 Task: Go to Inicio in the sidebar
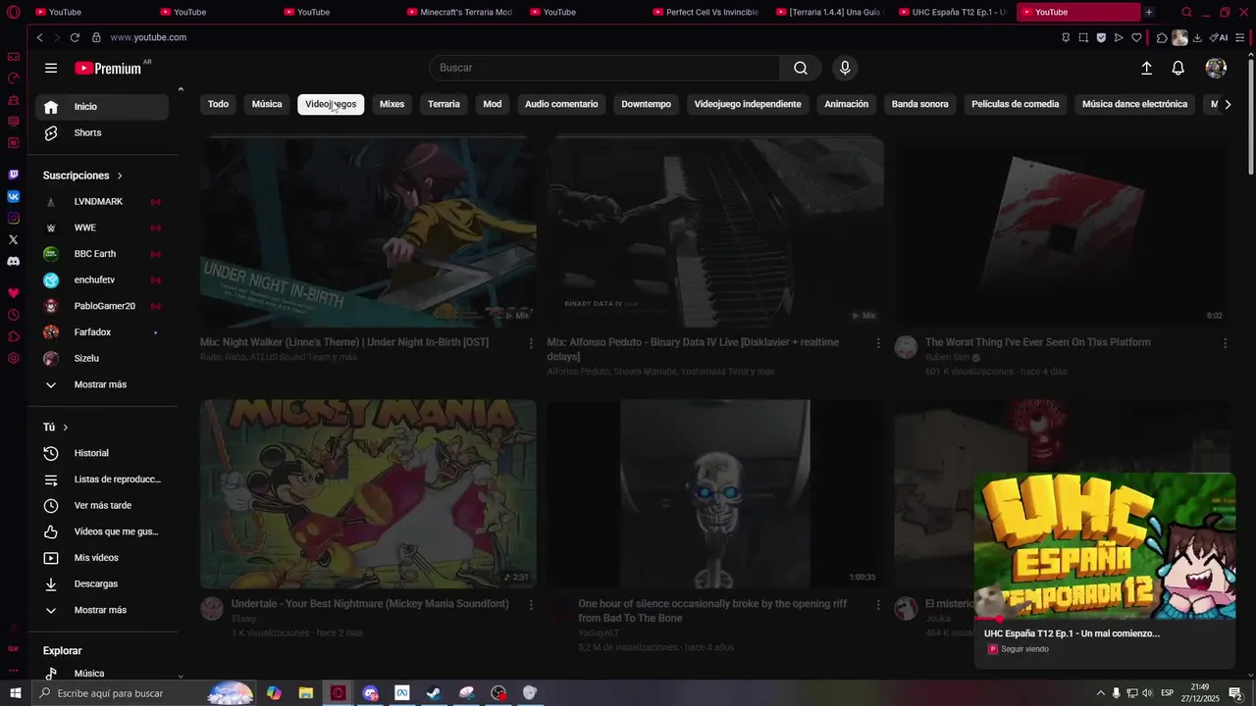click(102, 107)
